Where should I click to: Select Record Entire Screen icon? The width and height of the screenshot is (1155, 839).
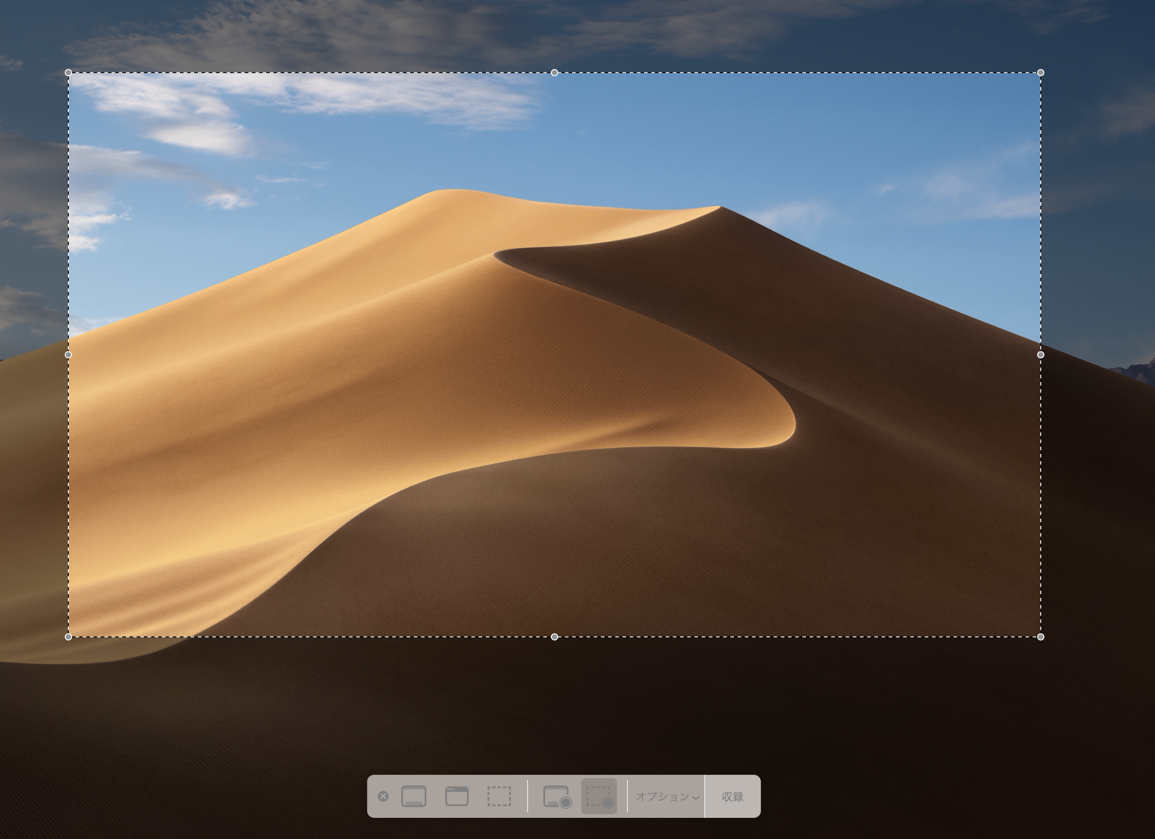click(x=557, y=797)
